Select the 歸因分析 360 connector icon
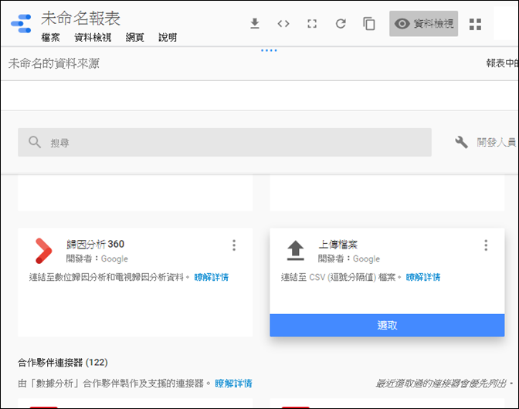 point(43,251)
